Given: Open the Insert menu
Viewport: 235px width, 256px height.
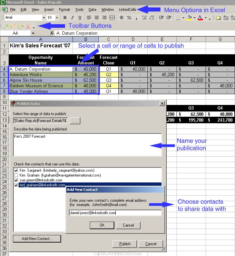Looking at the screenshot, I should 49,9.
